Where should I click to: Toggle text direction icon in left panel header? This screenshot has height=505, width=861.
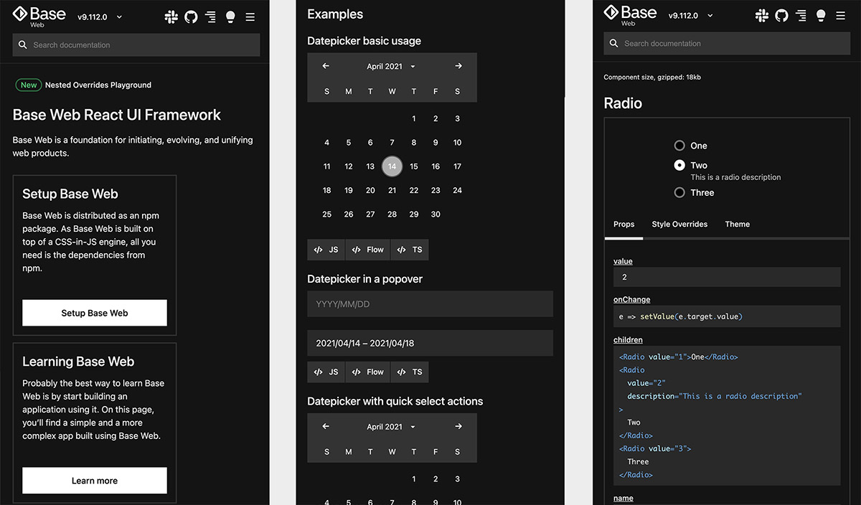pyautogui.click(x=210, y=16)
